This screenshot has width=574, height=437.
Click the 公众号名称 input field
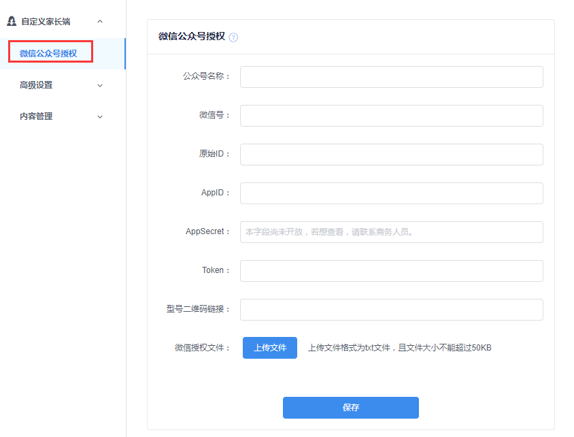click(391, 77)
